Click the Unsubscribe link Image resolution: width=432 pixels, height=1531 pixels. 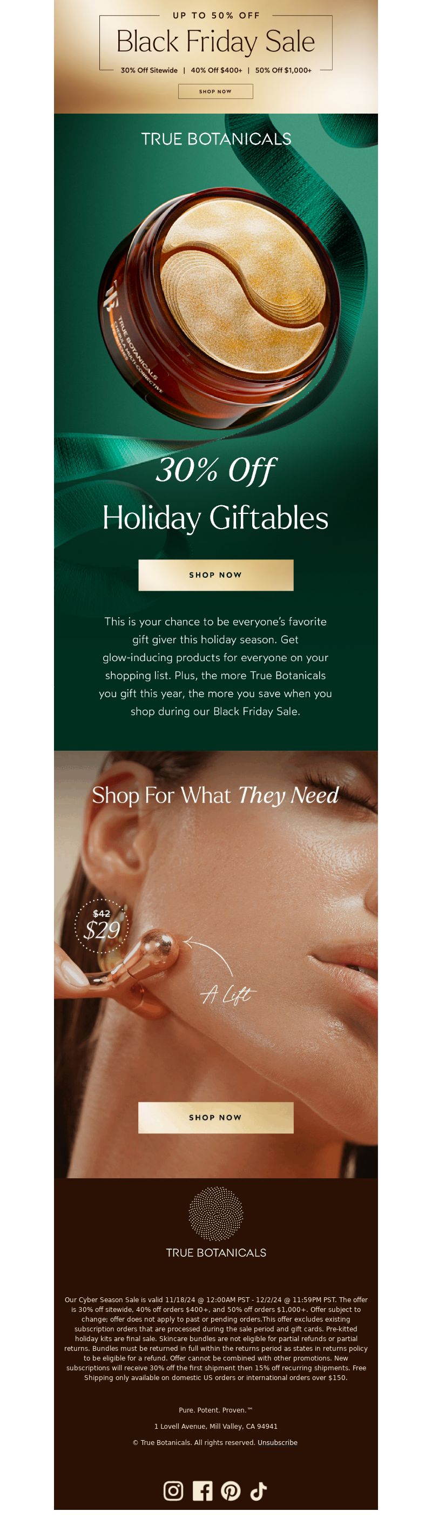coord(277,1442)
